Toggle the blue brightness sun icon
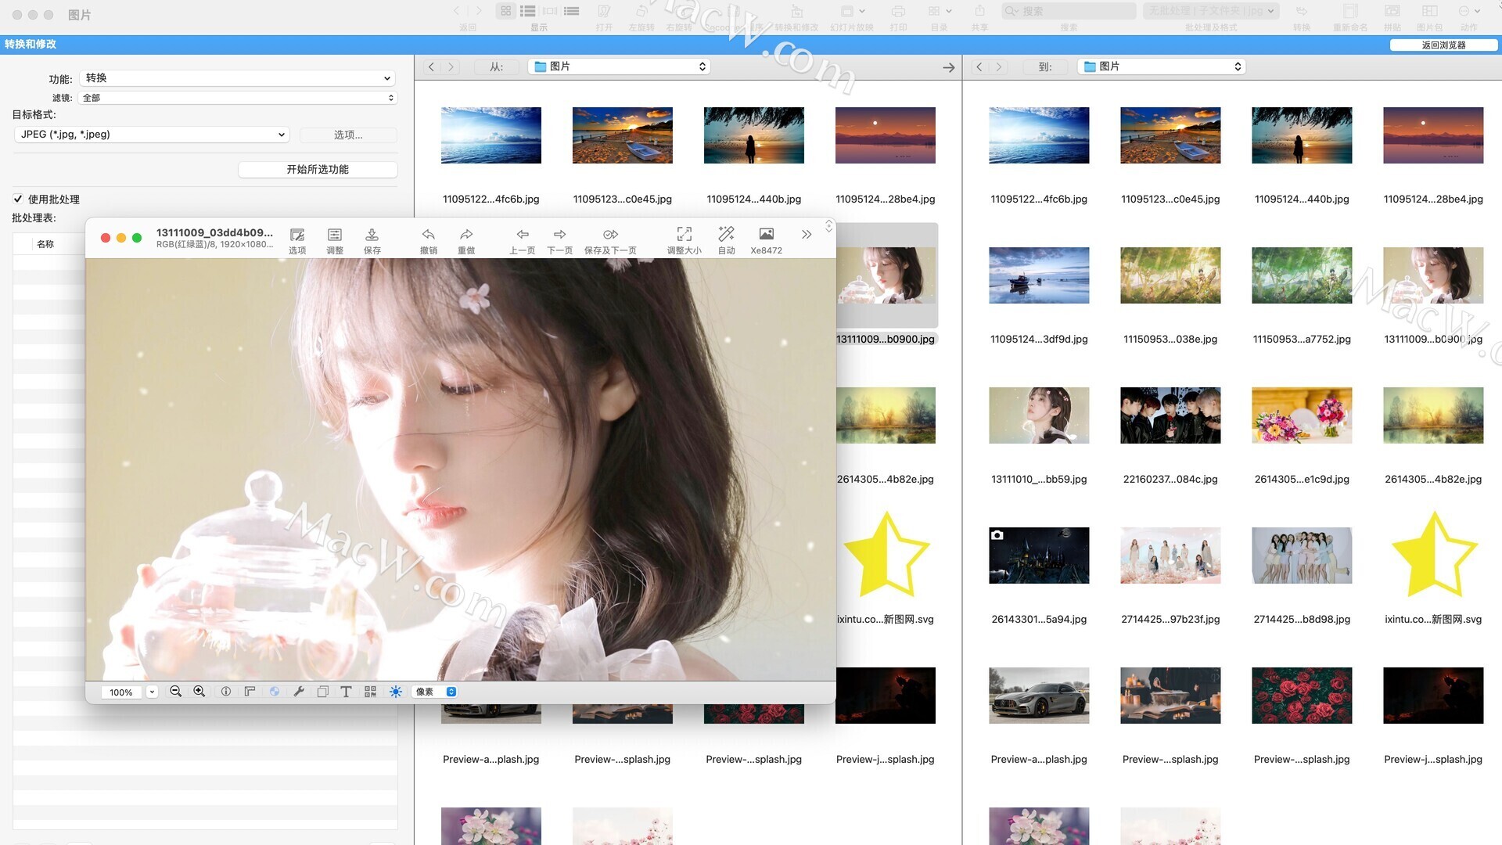This screenshot has width=1502, height=845. coord(396,692)
